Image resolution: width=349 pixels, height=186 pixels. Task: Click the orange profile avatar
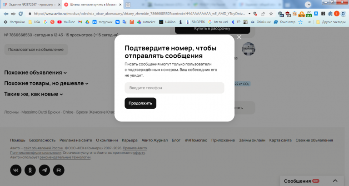pos(337,14)
